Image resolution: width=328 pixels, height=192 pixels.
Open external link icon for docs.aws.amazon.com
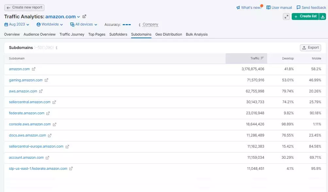(x=50, y=136)
